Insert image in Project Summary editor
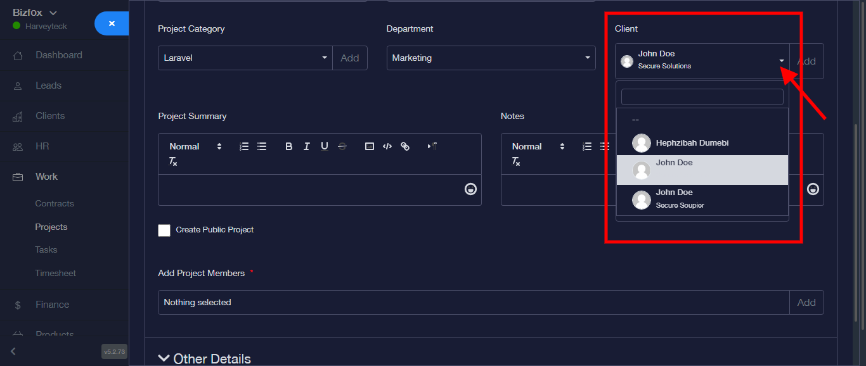866x366 pixels. 370,146
